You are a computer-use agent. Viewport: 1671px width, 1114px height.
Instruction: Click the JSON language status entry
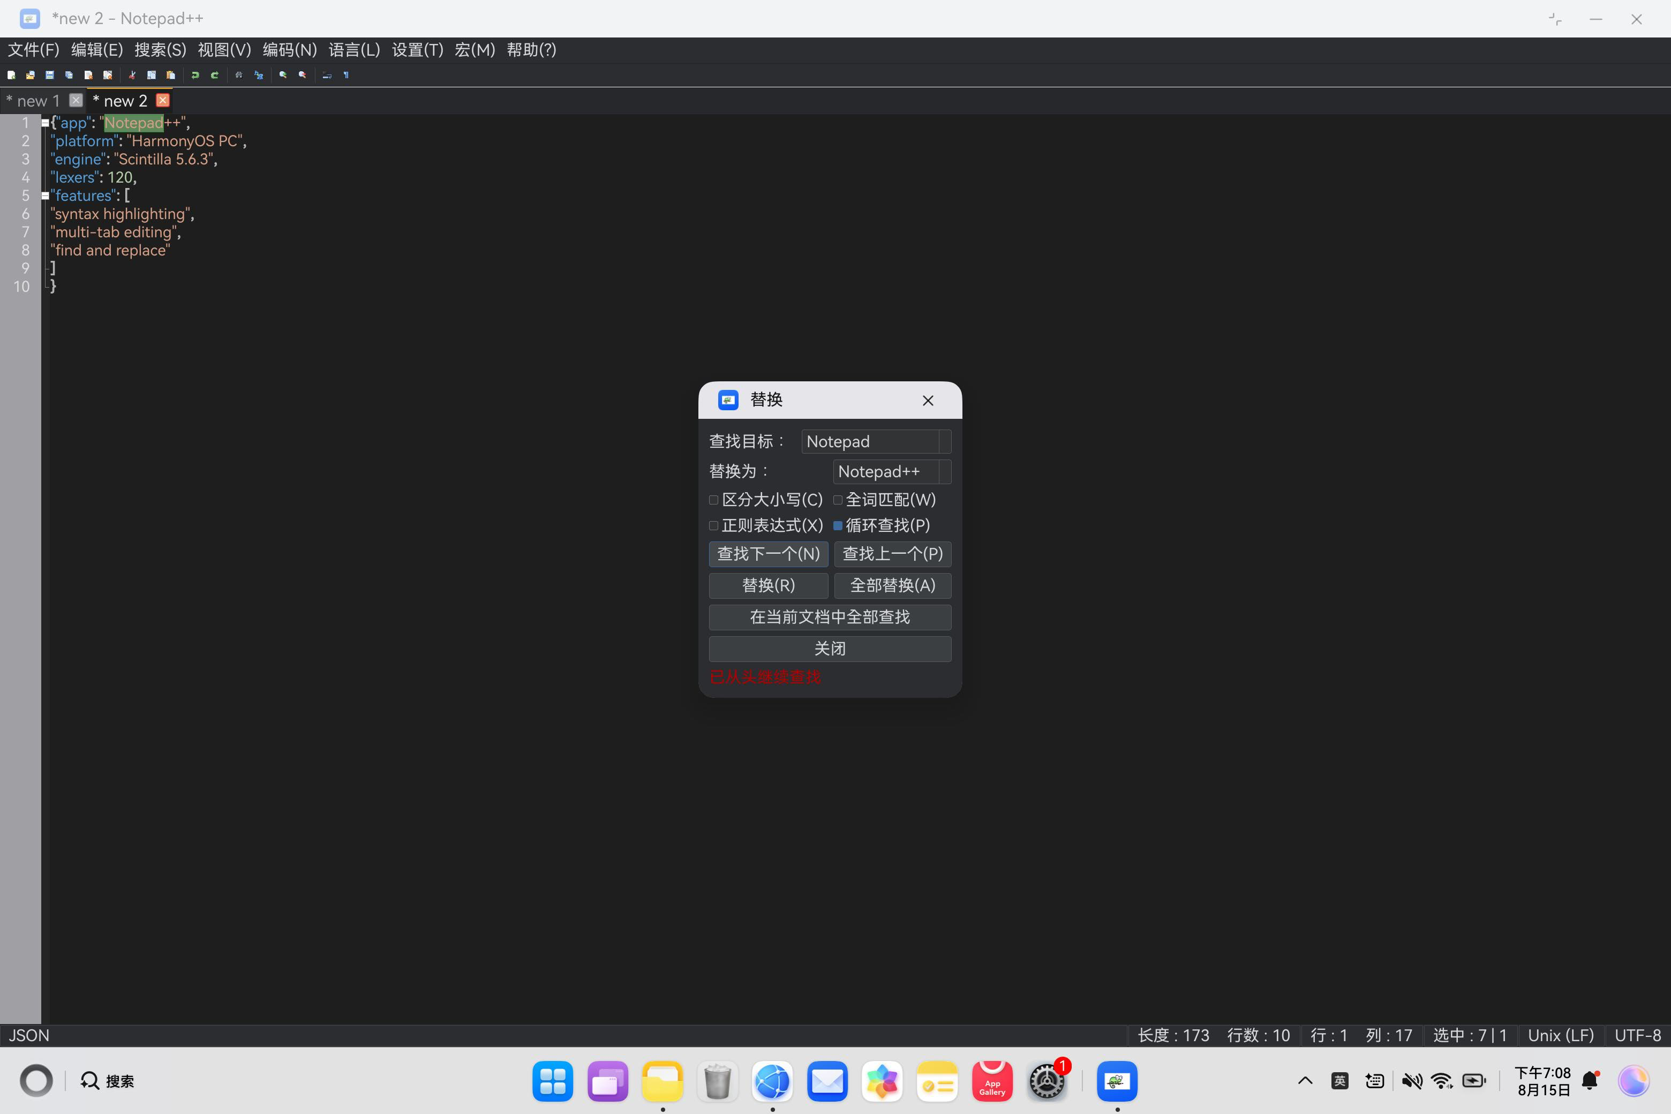[29, 1035]
